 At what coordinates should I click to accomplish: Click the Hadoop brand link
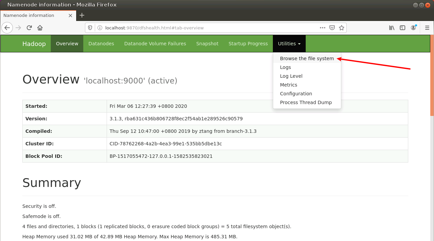click(34, 43)
